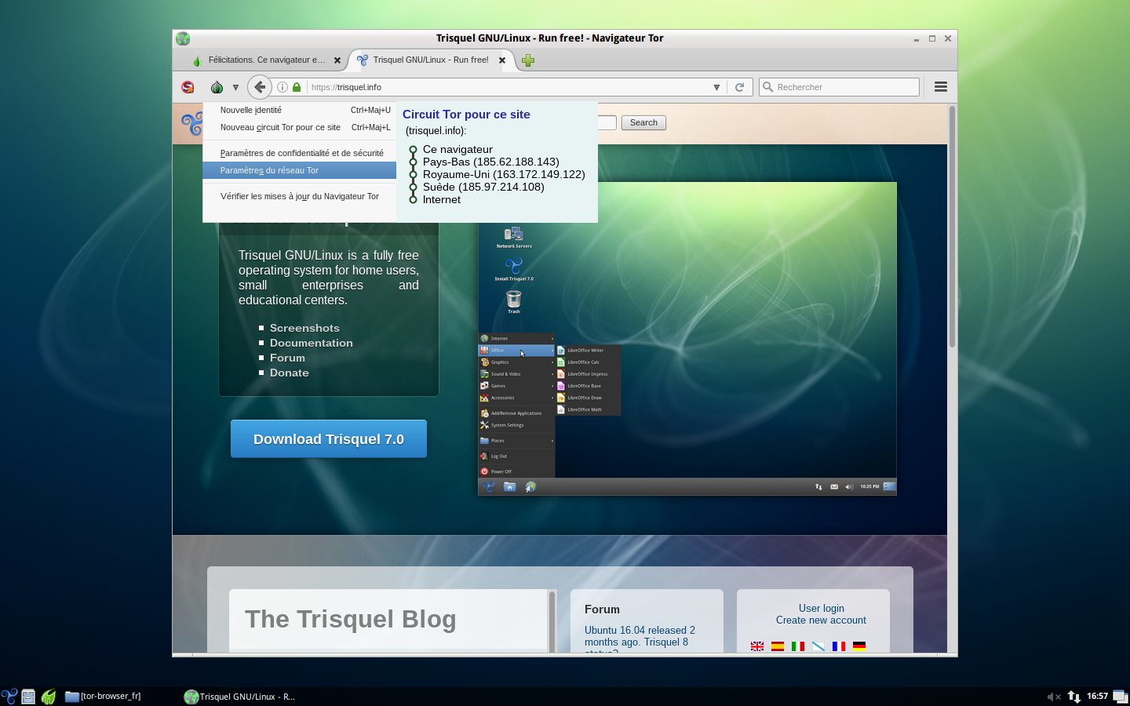Click the Royaume-Uni (163.172.149.122) relay entry
This screenshot has width=1130, height=706.
coord(504,174)
